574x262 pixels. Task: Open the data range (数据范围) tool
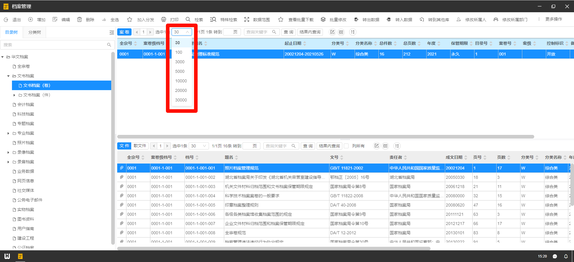[247, 19]
